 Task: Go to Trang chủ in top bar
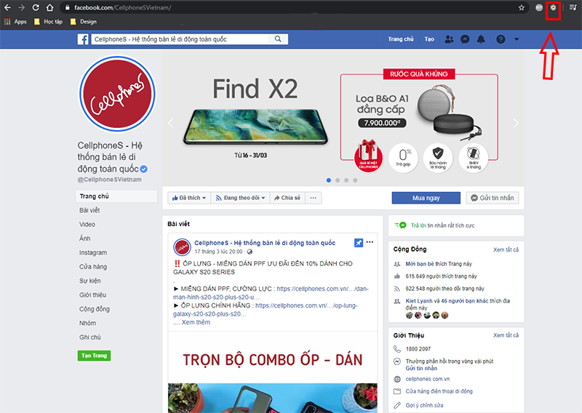pyautogui.click(x=401, y=39)
